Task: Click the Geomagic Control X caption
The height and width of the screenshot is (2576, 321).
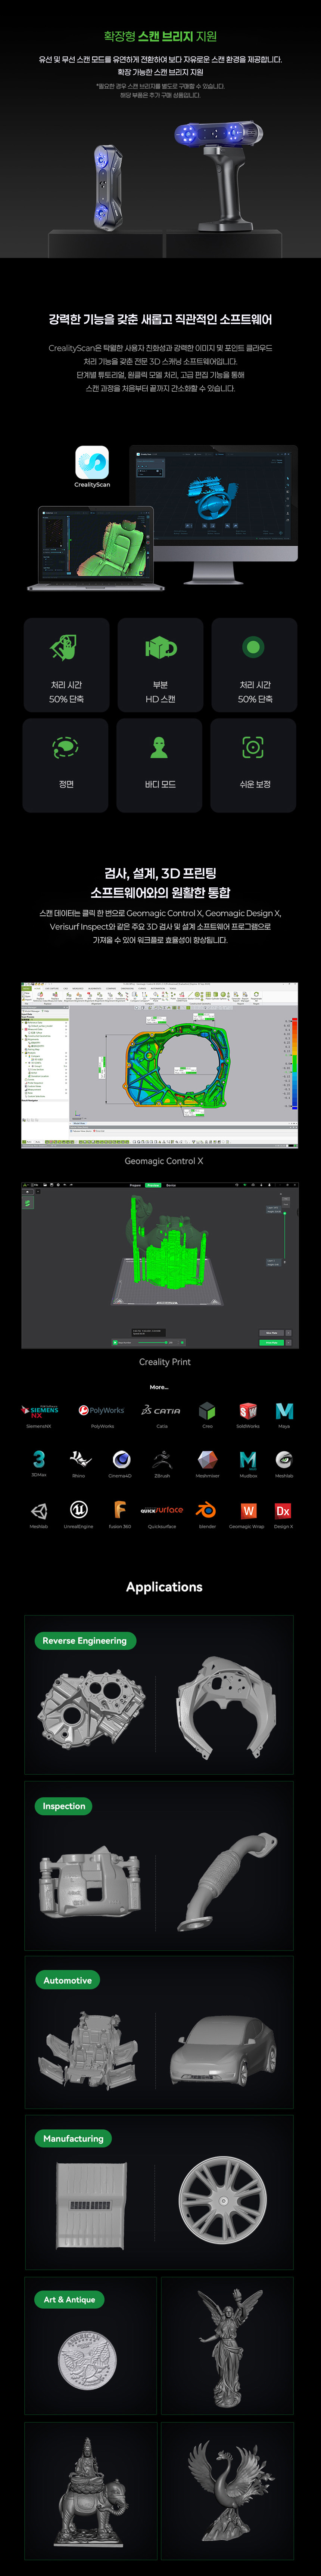Action: coord(163,1161)
